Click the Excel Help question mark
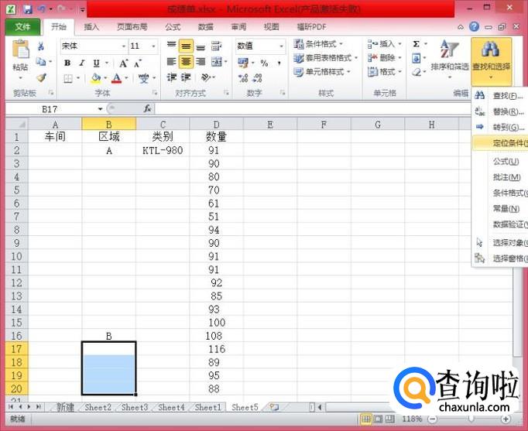This screenshot has height=431, width=528. [474, 26]
